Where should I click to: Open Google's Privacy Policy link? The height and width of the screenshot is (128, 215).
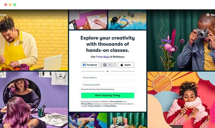111,106
